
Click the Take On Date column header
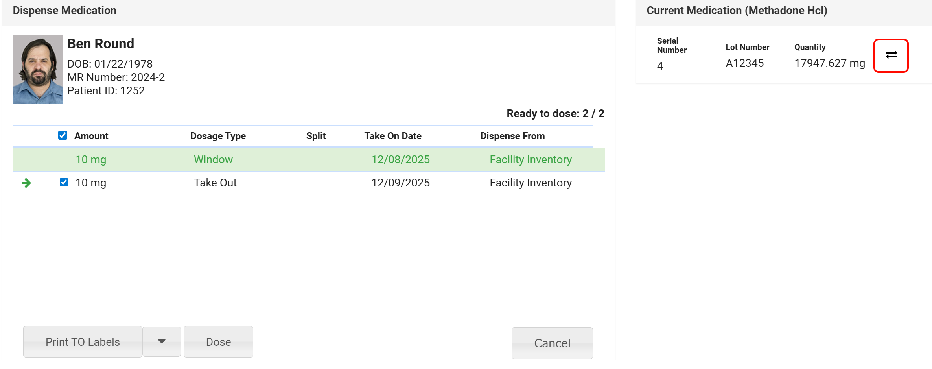click(392, 136)
